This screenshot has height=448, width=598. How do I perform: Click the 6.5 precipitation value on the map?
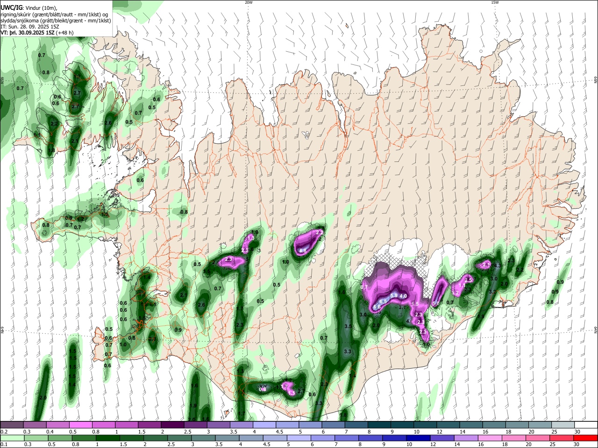383,301
